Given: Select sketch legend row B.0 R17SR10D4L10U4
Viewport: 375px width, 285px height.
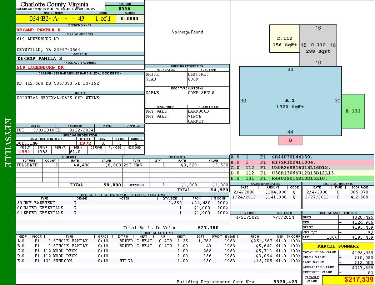Looking at the screenshot, I should (302, 162).
